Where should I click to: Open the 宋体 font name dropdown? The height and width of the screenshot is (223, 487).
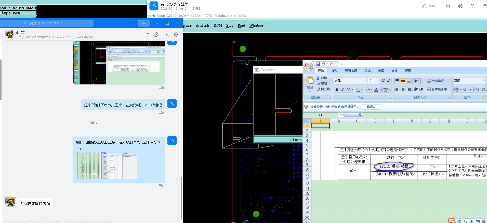[365, 81]
